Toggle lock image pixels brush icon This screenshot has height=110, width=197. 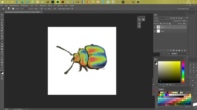[x=163, y=24]
